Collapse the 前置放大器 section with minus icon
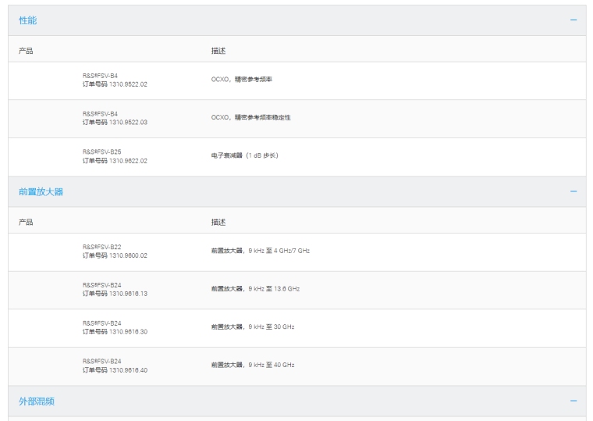 (x=573, y=191)
